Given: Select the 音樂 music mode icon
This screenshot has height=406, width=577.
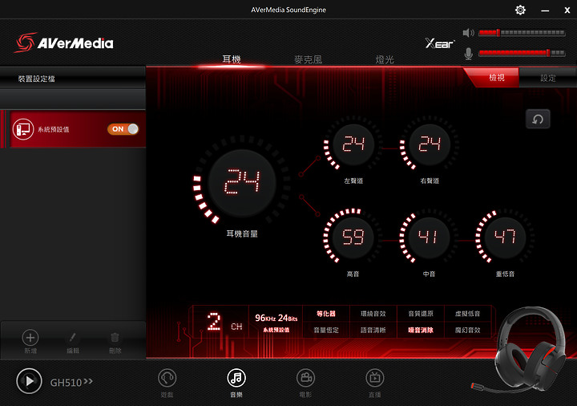Looking at the screenshot, I should [236, 378].
